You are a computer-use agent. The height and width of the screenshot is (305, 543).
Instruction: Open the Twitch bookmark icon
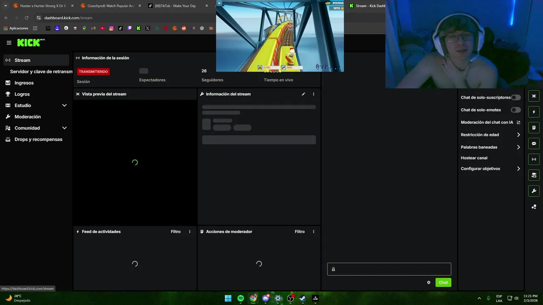point(129,28)
